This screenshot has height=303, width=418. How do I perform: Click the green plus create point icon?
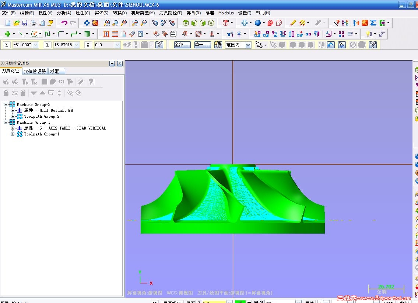[8, 34]
